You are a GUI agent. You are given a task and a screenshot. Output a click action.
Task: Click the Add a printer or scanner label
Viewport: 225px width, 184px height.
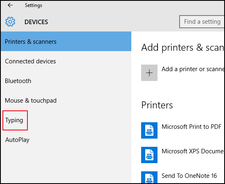pyautogui.click(x=193, y=69)
